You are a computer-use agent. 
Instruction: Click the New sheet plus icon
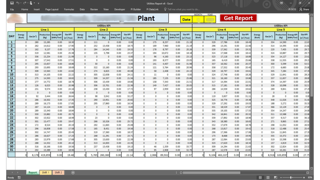click(x=73, y=172)
